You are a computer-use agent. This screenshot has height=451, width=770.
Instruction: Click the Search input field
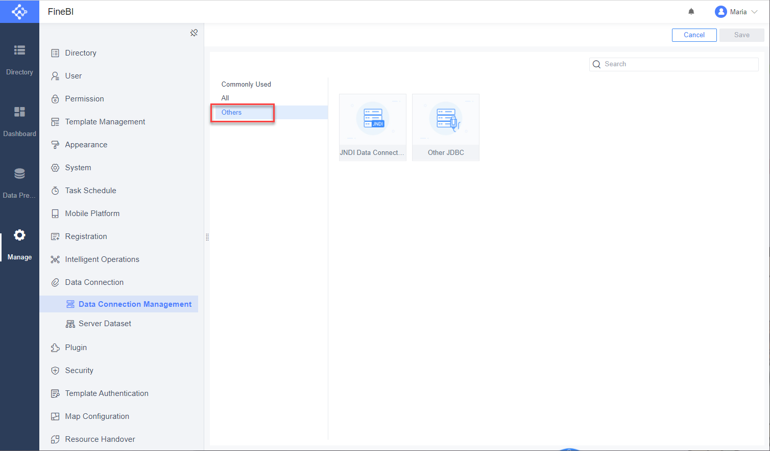click(673, 64)
